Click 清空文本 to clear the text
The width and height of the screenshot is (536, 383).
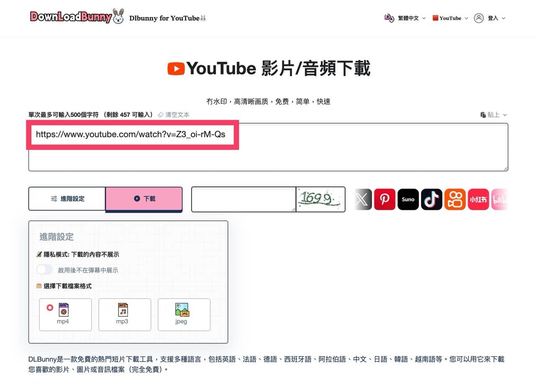[177, 114]
